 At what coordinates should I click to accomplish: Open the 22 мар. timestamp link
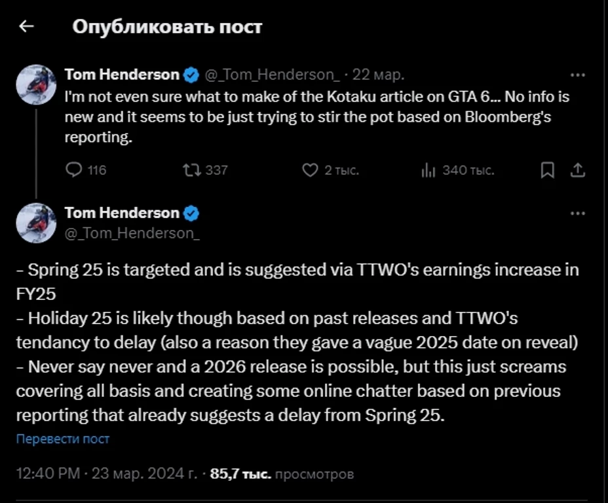(x=379, y=75)
